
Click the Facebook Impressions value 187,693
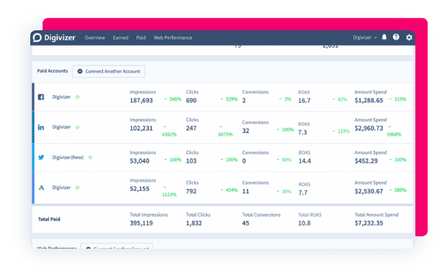tap(141, 100)
